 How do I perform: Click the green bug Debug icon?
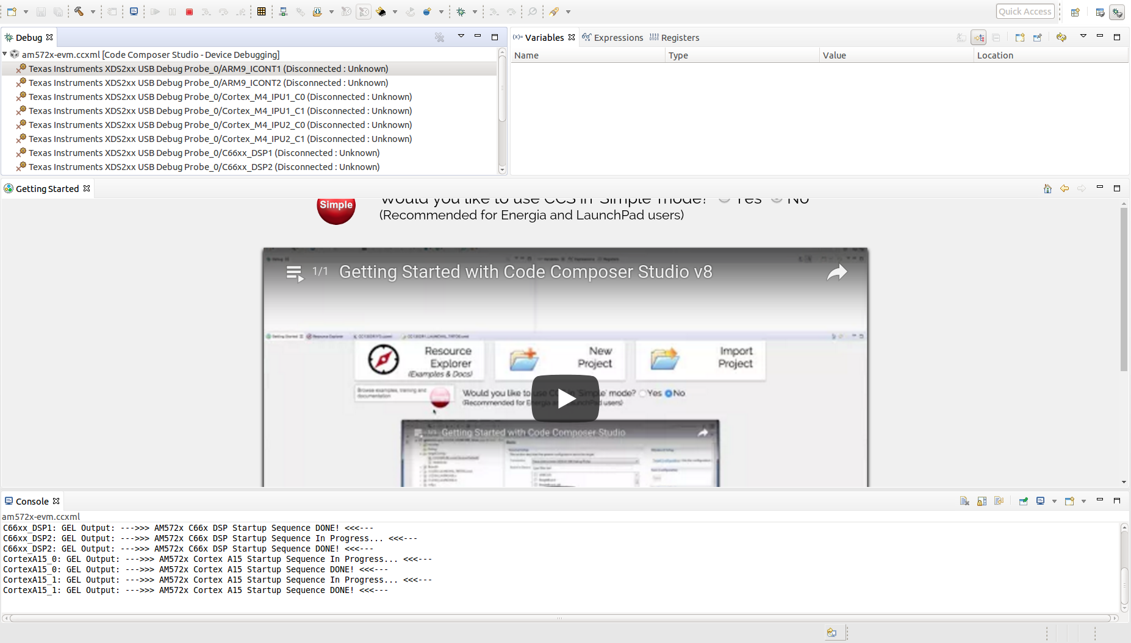pos(461,12)
